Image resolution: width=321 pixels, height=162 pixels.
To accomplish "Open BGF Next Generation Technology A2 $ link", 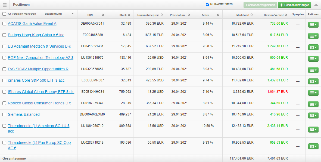I will [40, 58].
